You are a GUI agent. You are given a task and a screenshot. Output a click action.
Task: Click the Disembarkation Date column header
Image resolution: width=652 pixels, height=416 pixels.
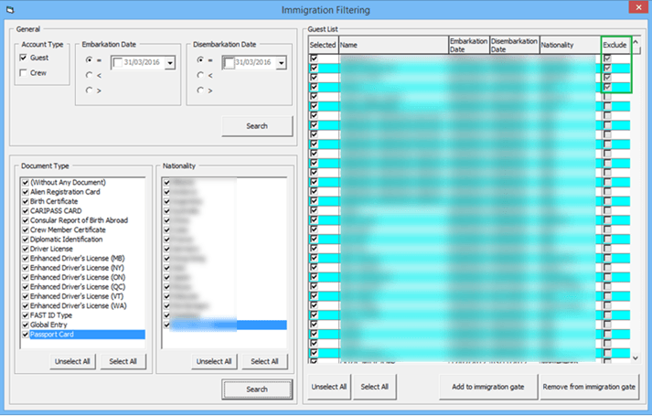pyautogui.click(x=514, y=45)
